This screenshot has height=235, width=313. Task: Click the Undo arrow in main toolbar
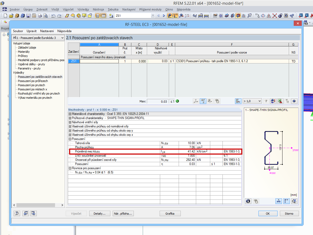(53, 16)
